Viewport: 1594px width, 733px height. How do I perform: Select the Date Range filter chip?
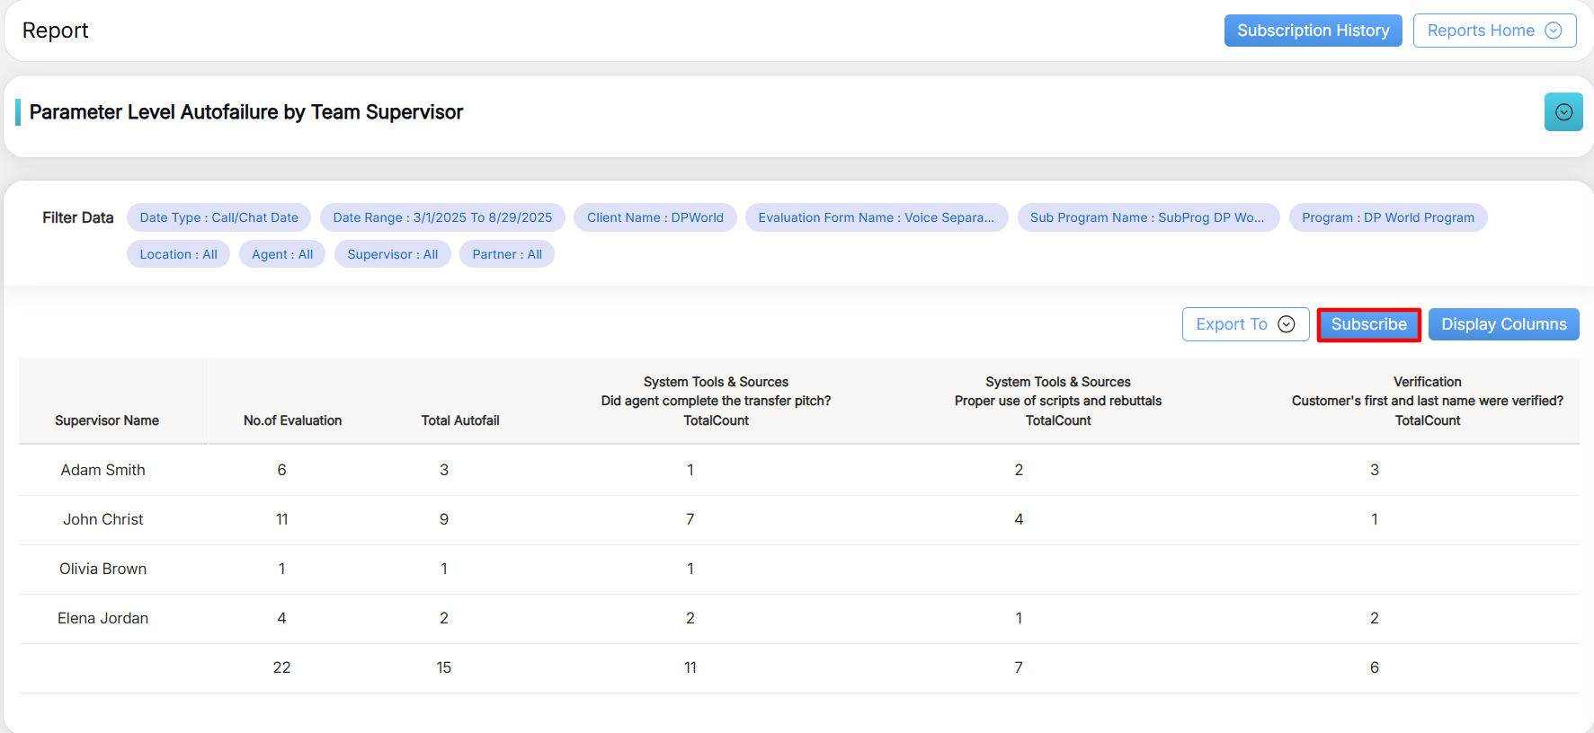[442, 217]
